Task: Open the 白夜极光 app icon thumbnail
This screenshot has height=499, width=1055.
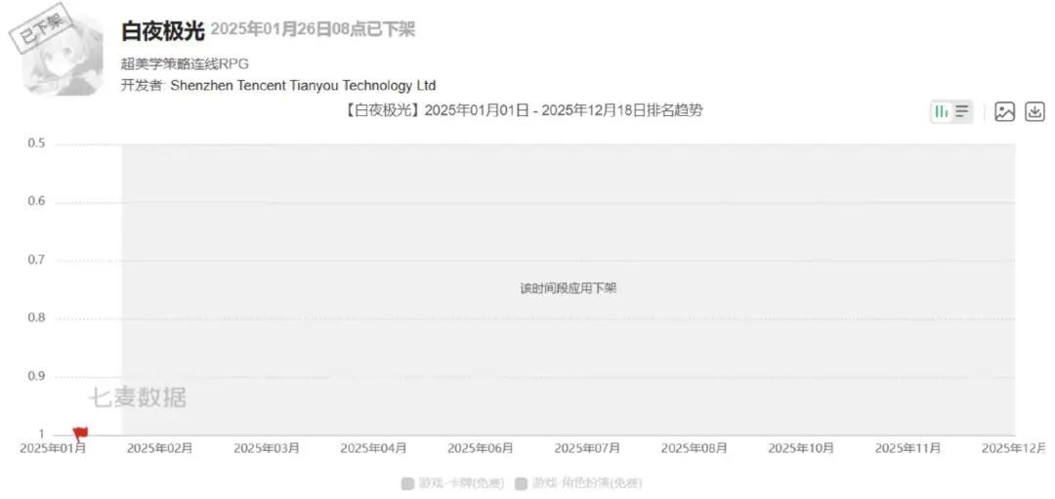Action: coord(62,56)
